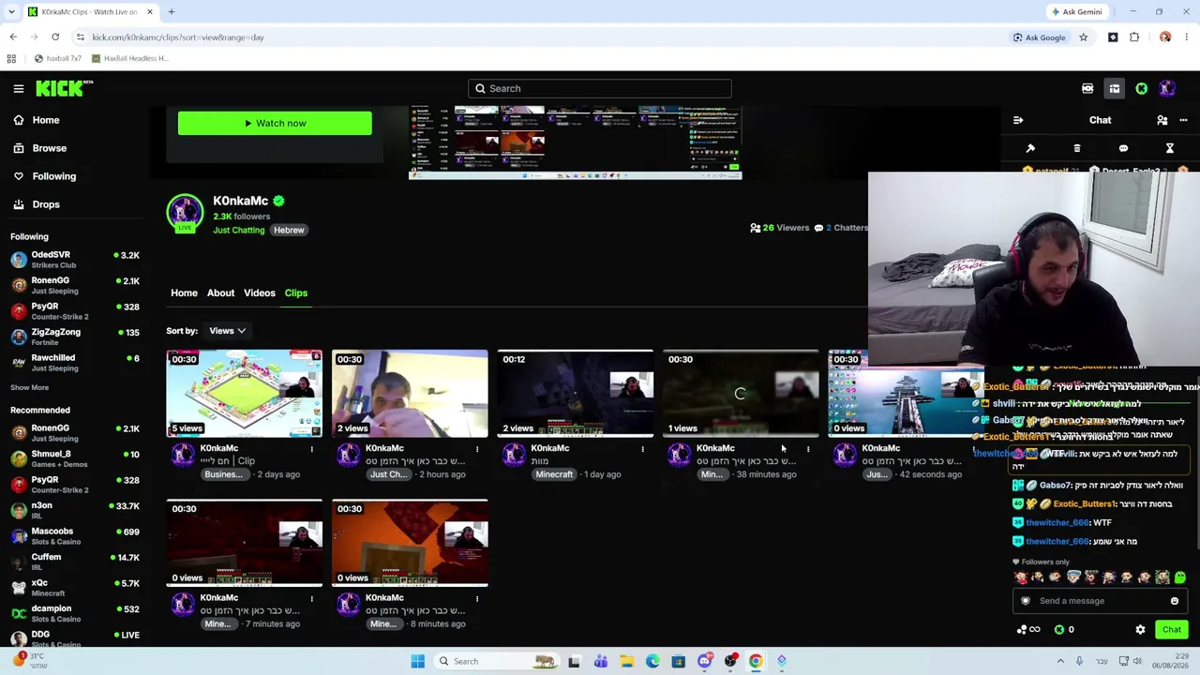Reload the page in Chrome

(x=55, y=37)
